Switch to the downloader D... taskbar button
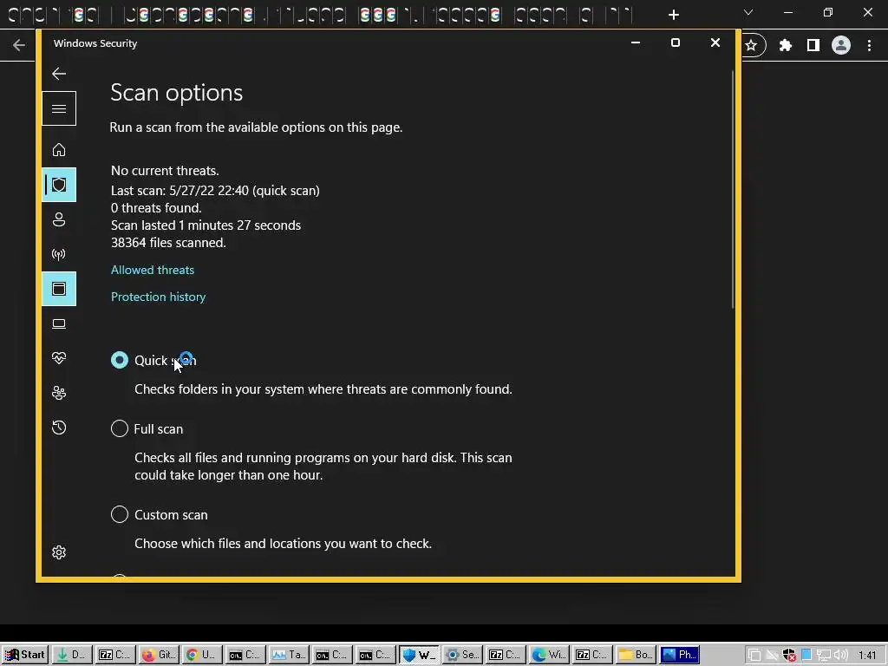Screen dimensions: 888x666 pos(72,655)
